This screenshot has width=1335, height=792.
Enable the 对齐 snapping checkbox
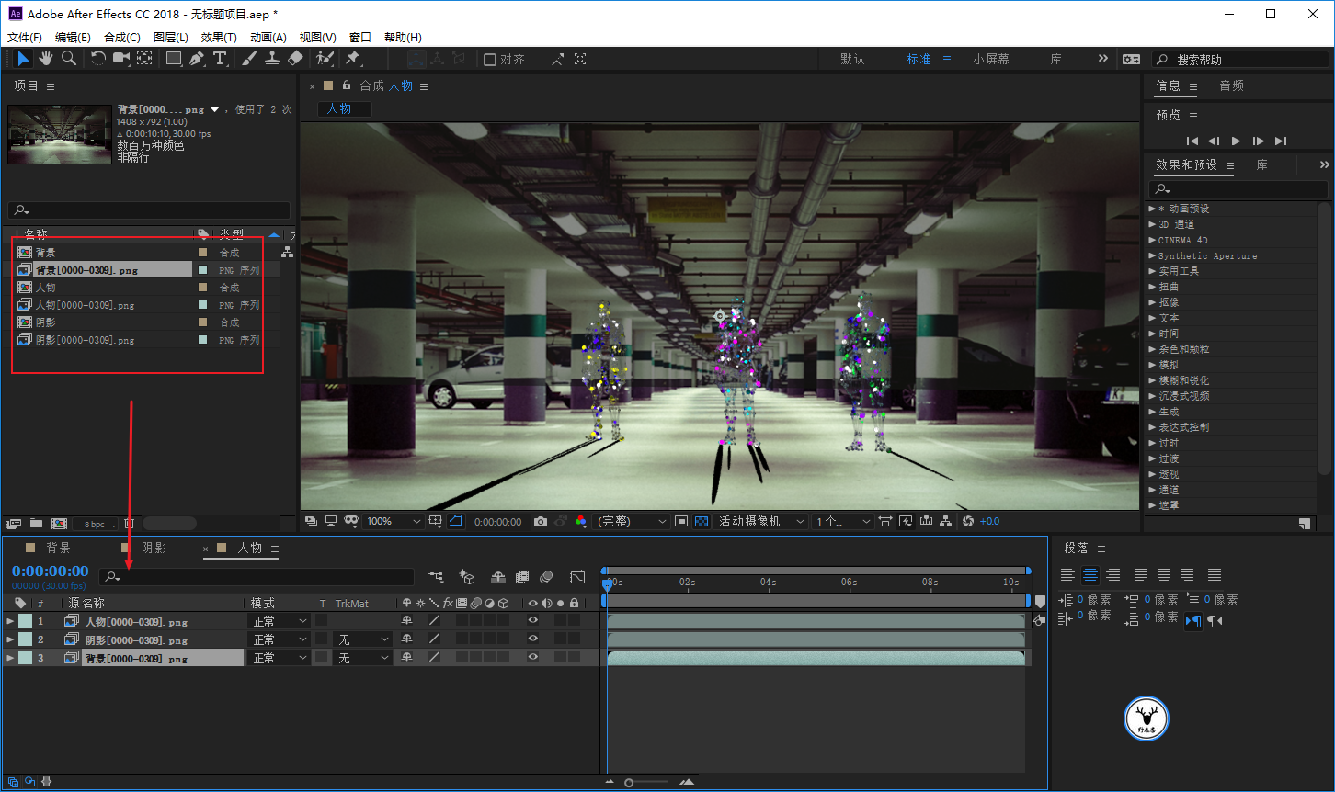pos(490,59)
